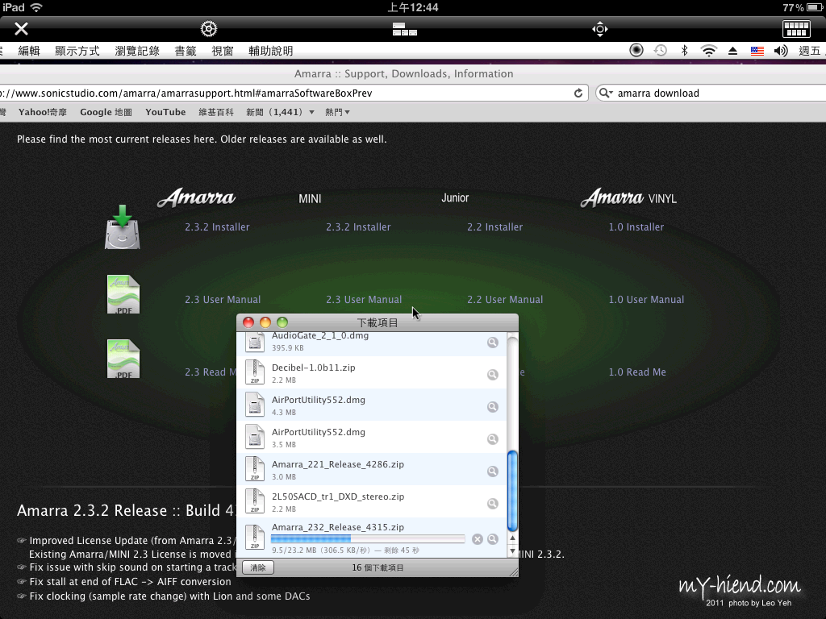Click the Wi-Fi menu bar icon
Viewport: 826px width, 619px height.
[x=708, y=51]
